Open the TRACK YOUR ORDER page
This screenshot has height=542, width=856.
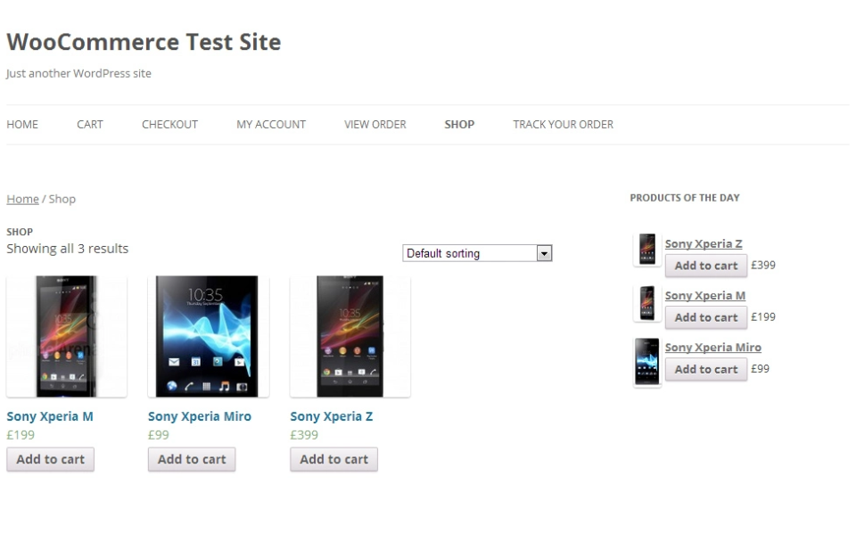pyautogui.click(x=563, y=124)
